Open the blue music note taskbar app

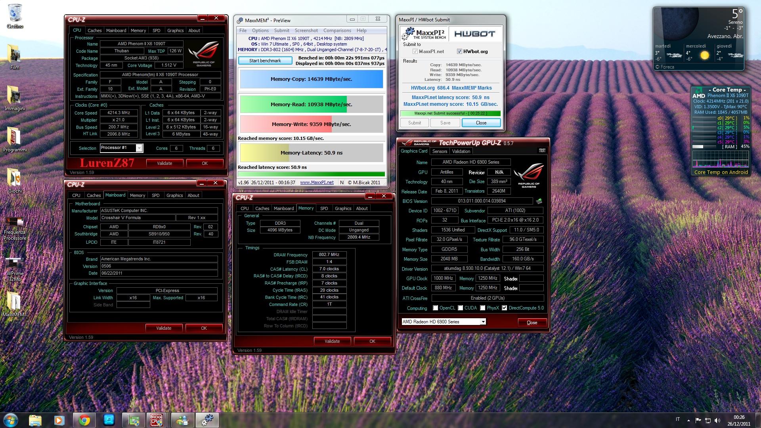tap(108, 420)
